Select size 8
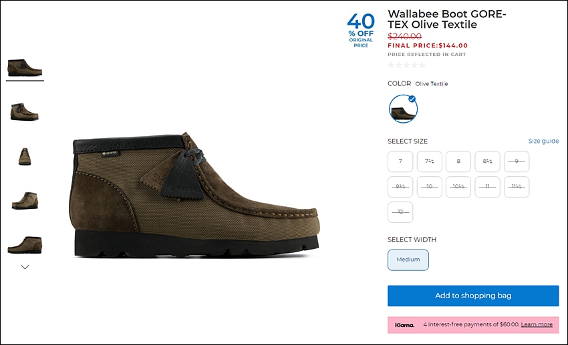The image size is (568, 345). [458, 161]
